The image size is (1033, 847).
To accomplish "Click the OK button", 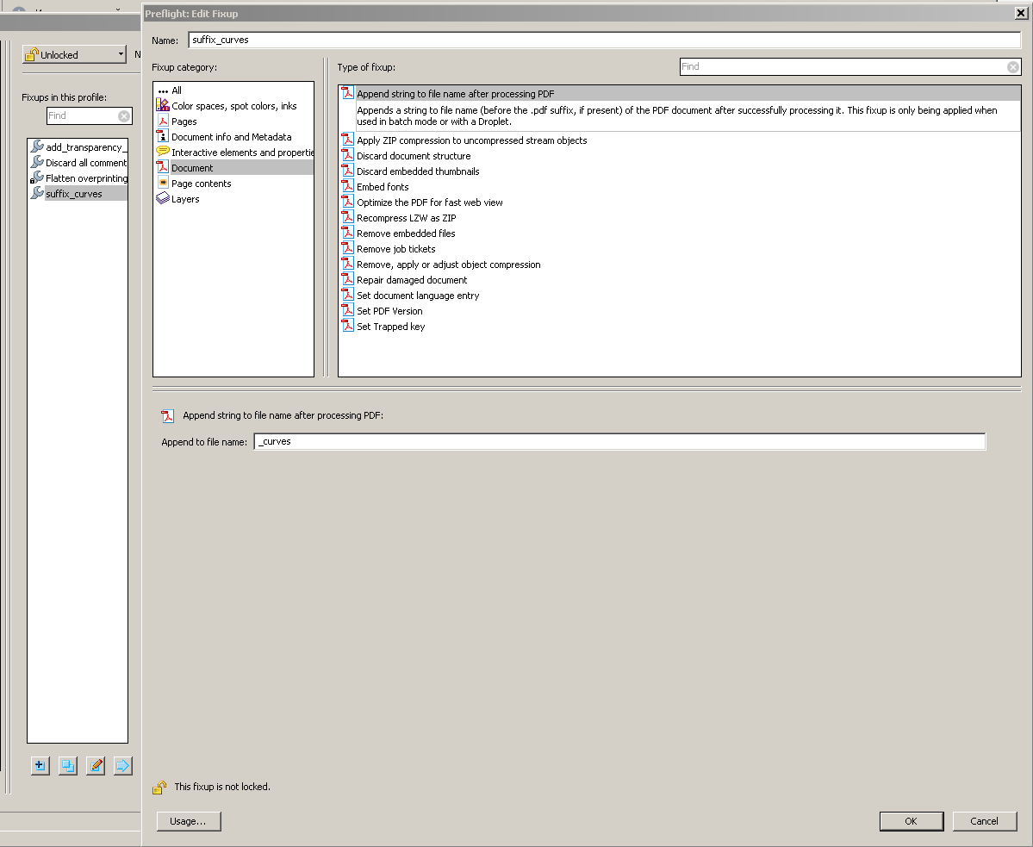I will click(x=912, y=820).
